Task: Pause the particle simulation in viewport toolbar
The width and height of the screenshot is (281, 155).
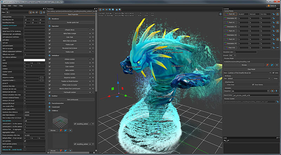Action: pyautogui.click(x=100, y=10)
